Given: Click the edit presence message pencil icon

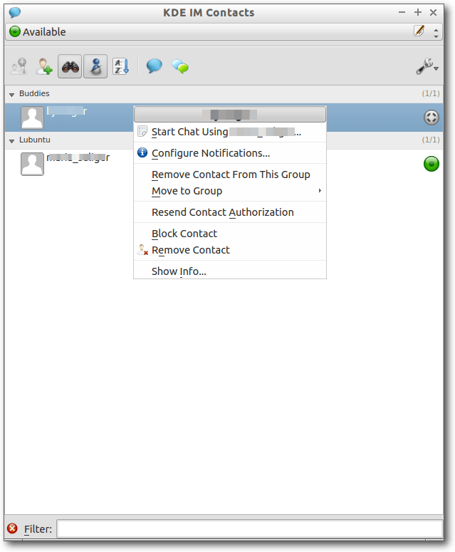Looking at the screenshot, I should pos(419,31).
